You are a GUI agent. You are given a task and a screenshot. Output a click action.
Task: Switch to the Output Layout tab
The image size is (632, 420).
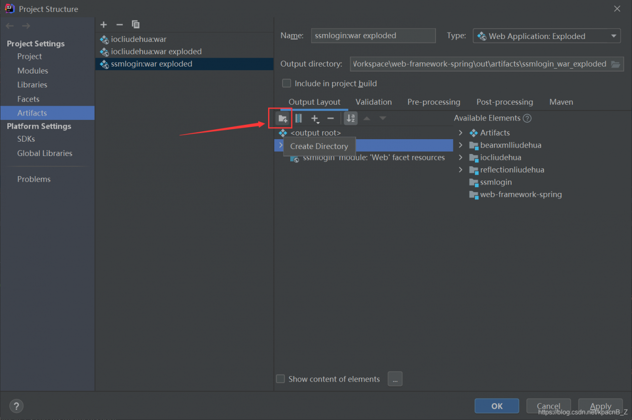click(x=315, y=102)
